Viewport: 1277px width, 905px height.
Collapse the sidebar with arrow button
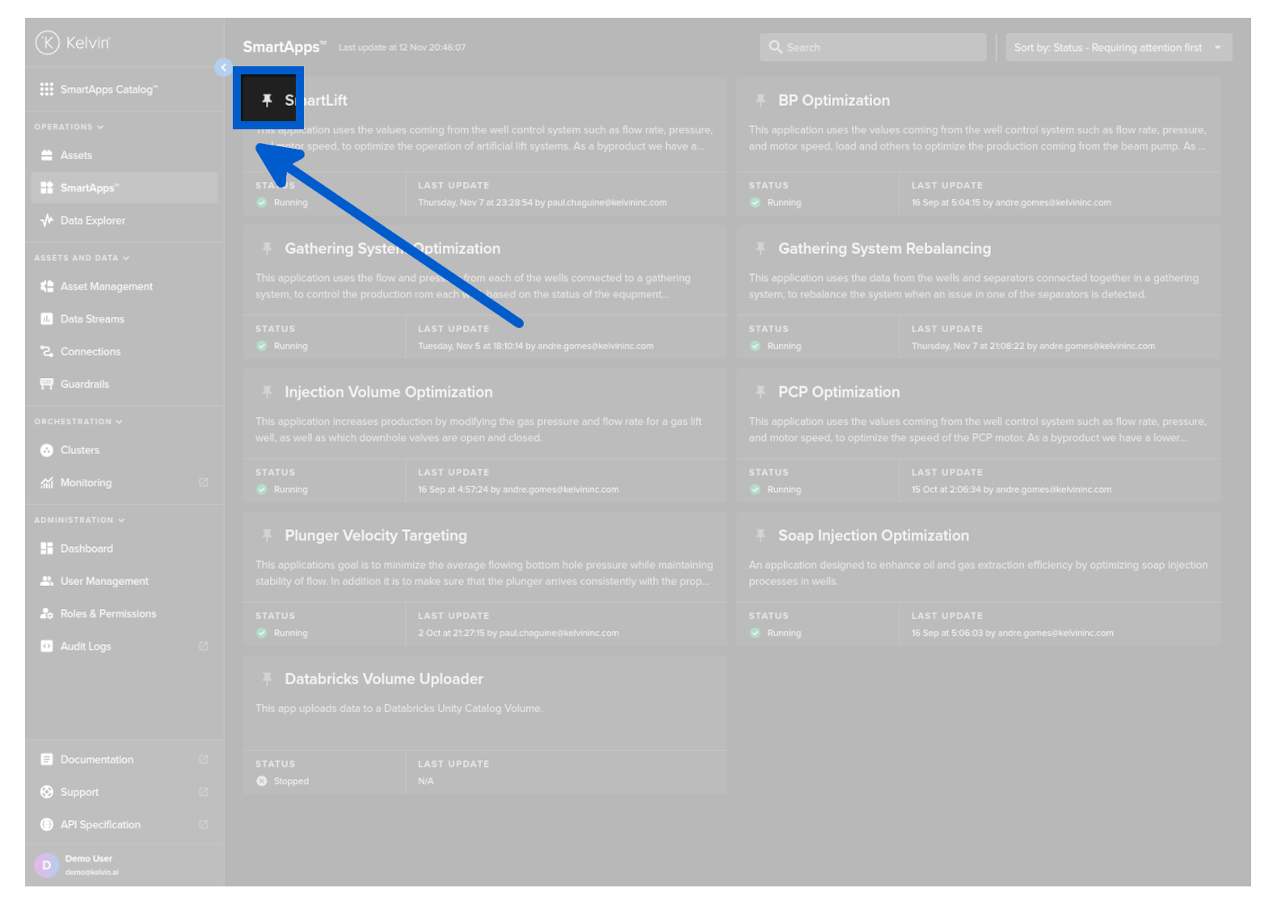pos(223,68)
